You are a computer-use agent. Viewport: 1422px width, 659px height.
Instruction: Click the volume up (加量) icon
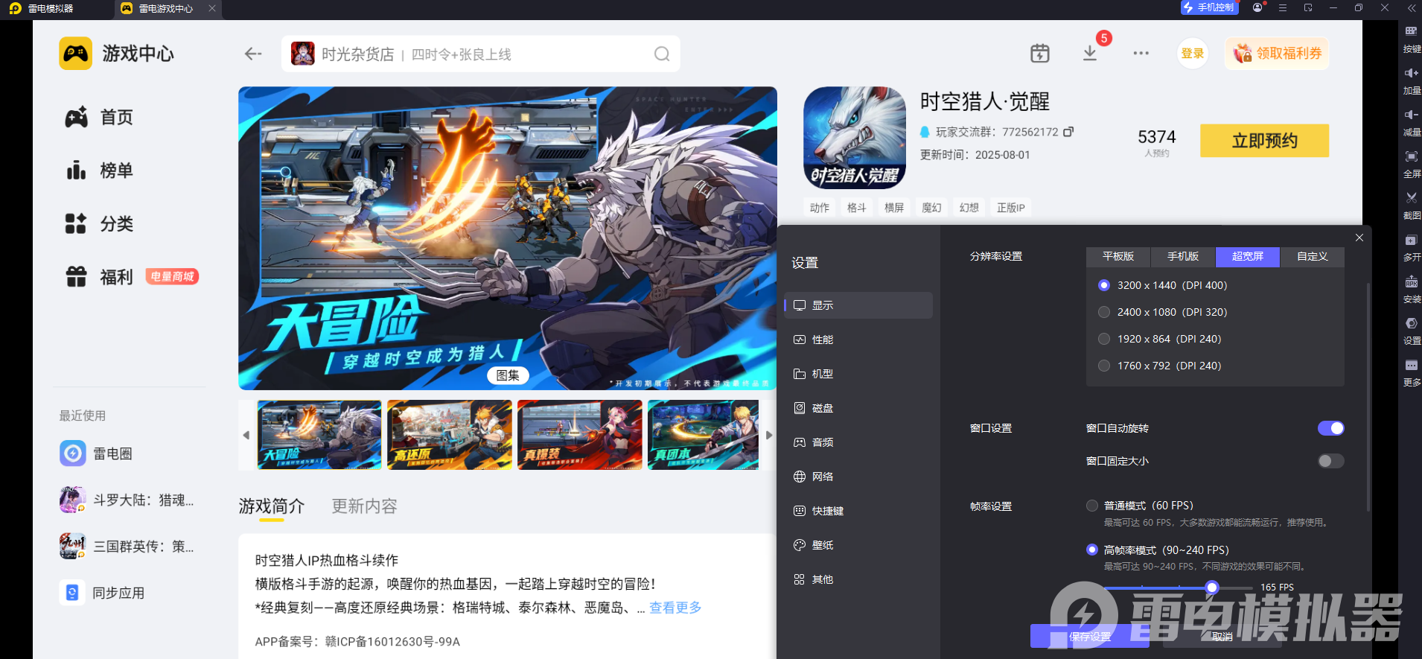click(x=1411, y=73)
